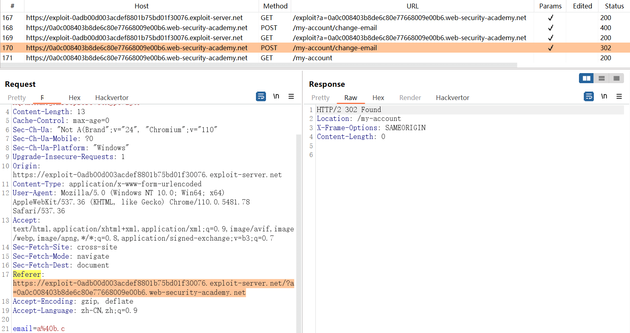Open the Render tab in Response

(410, 98)
